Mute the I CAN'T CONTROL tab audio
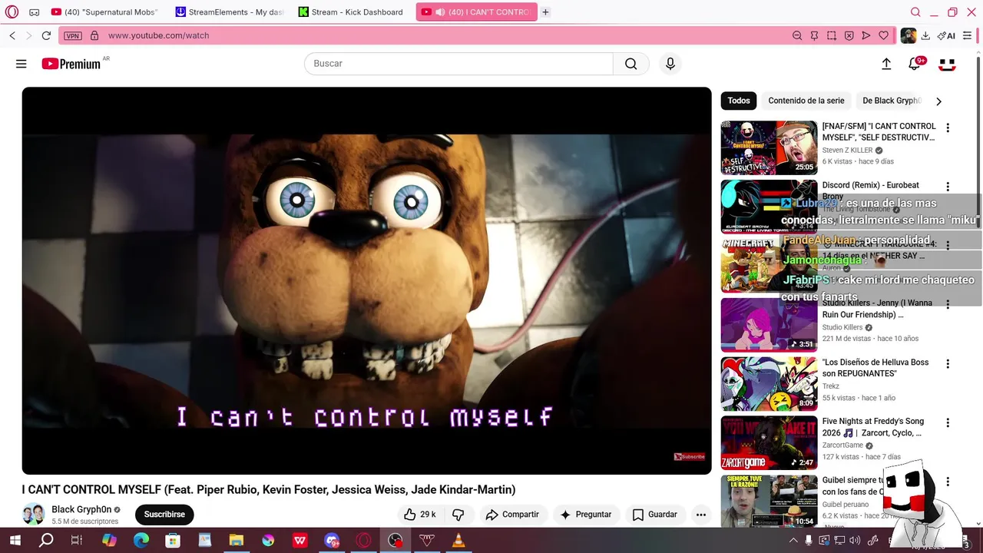Image resolution: width=983 pixels, height=553 pixels. [440, 12]
